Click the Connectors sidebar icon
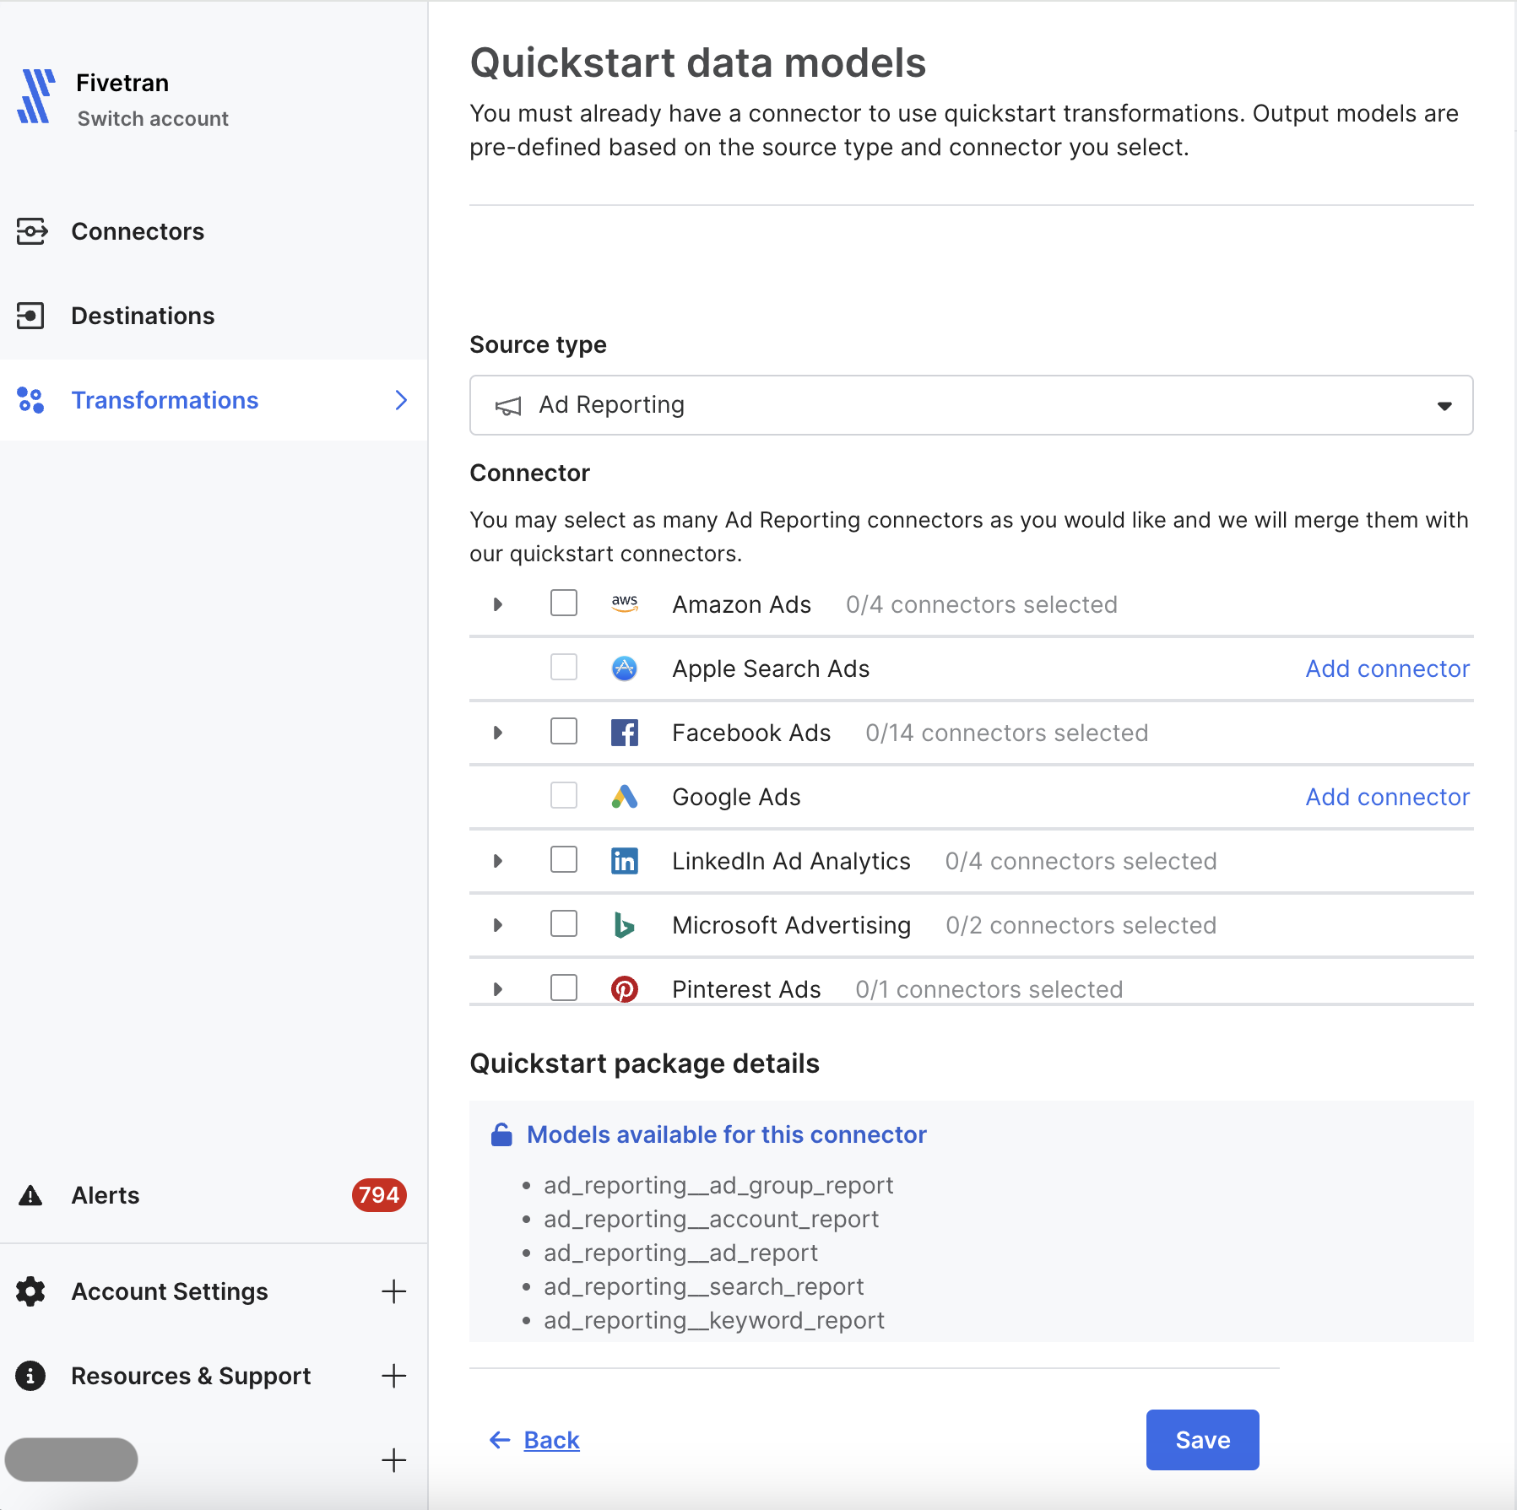Screen dimensions: 1517x1510 31,231
